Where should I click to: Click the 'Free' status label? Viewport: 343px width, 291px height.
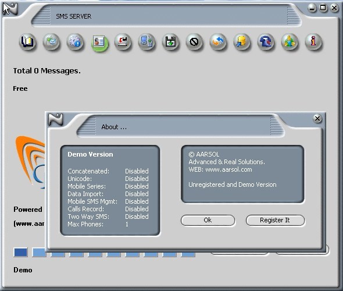point(20,88)
